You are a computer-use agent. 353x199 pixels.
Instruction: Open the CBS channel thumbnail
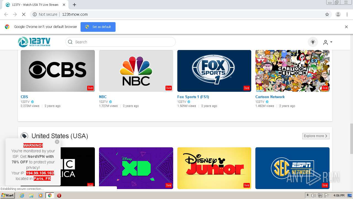click(58, 71)
